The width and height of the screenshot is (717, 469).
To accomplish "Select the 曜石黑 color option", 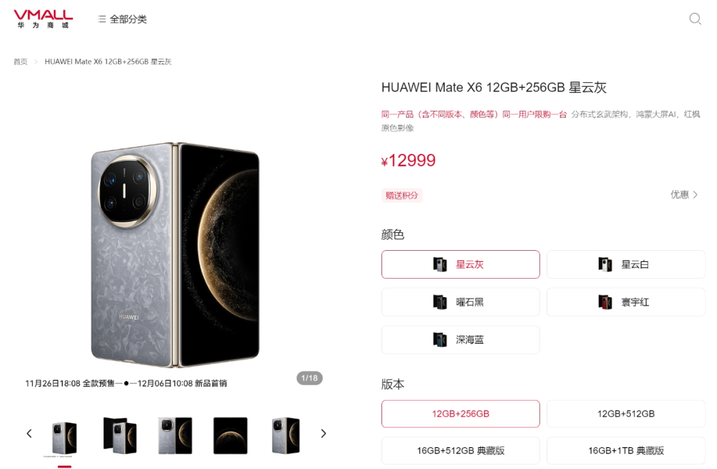I will tap(461, 302).
